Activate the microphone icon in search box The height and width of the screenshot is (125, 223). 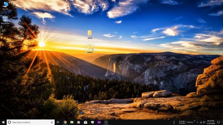pyautogui.click(x=52, y=122)
